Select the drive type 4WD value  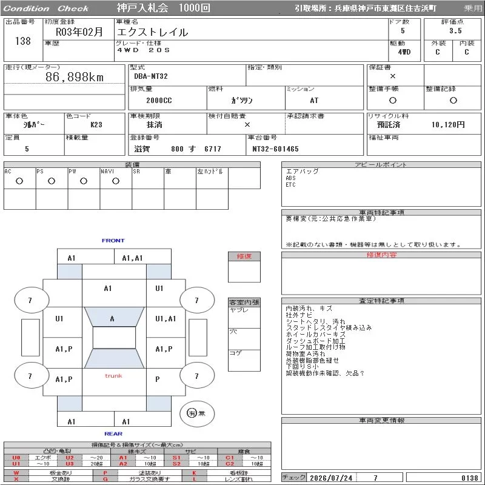tap(404, 52)
